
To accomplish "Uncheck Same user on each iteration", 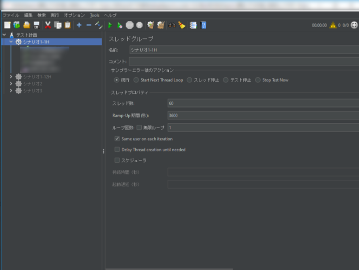I will [117, 138].
